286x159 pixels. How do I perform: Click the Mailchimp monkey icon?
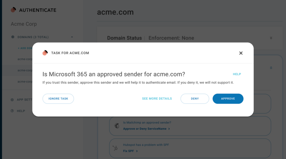point(117,126)
